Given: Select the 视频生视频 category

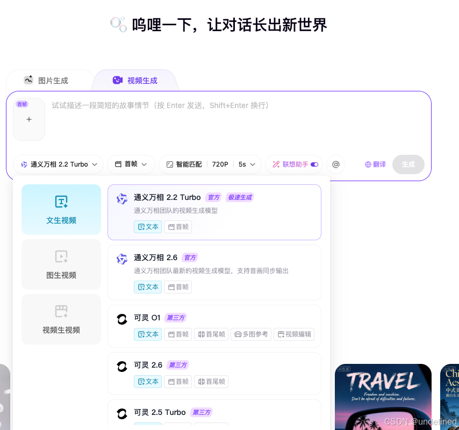Looking at the screenshot, I should click(x=61, y=319).
